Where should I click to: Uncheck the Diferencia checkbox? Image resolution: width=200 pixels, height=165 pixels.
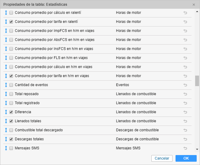click(x=11, y=112)
